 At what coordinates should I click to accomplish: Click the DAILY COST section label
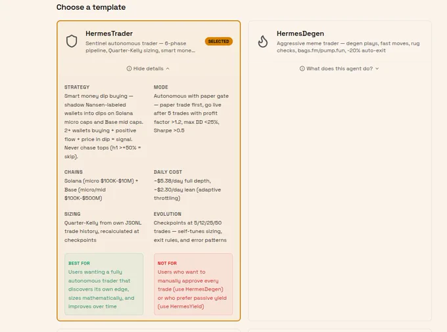tap(168, 172)
